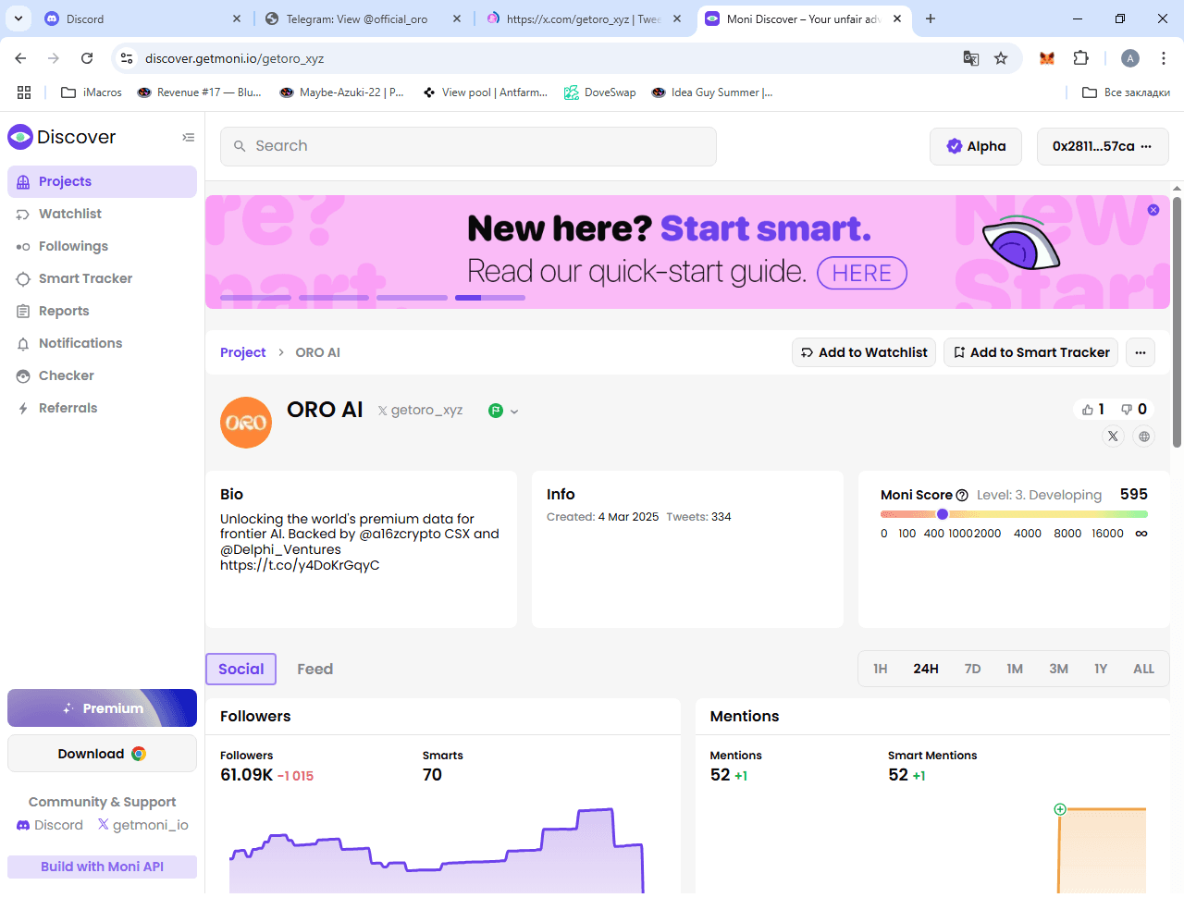This screenshot has width=1184, height=910.
Task: Open project X profile icon
Action: coord(1113,437)
